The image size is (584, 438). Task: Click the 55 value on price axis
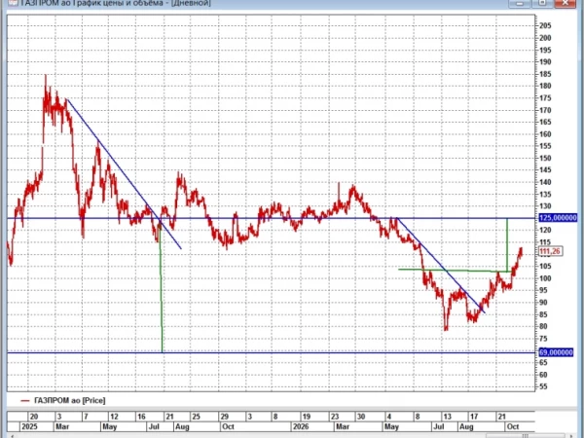click(543, 386)
